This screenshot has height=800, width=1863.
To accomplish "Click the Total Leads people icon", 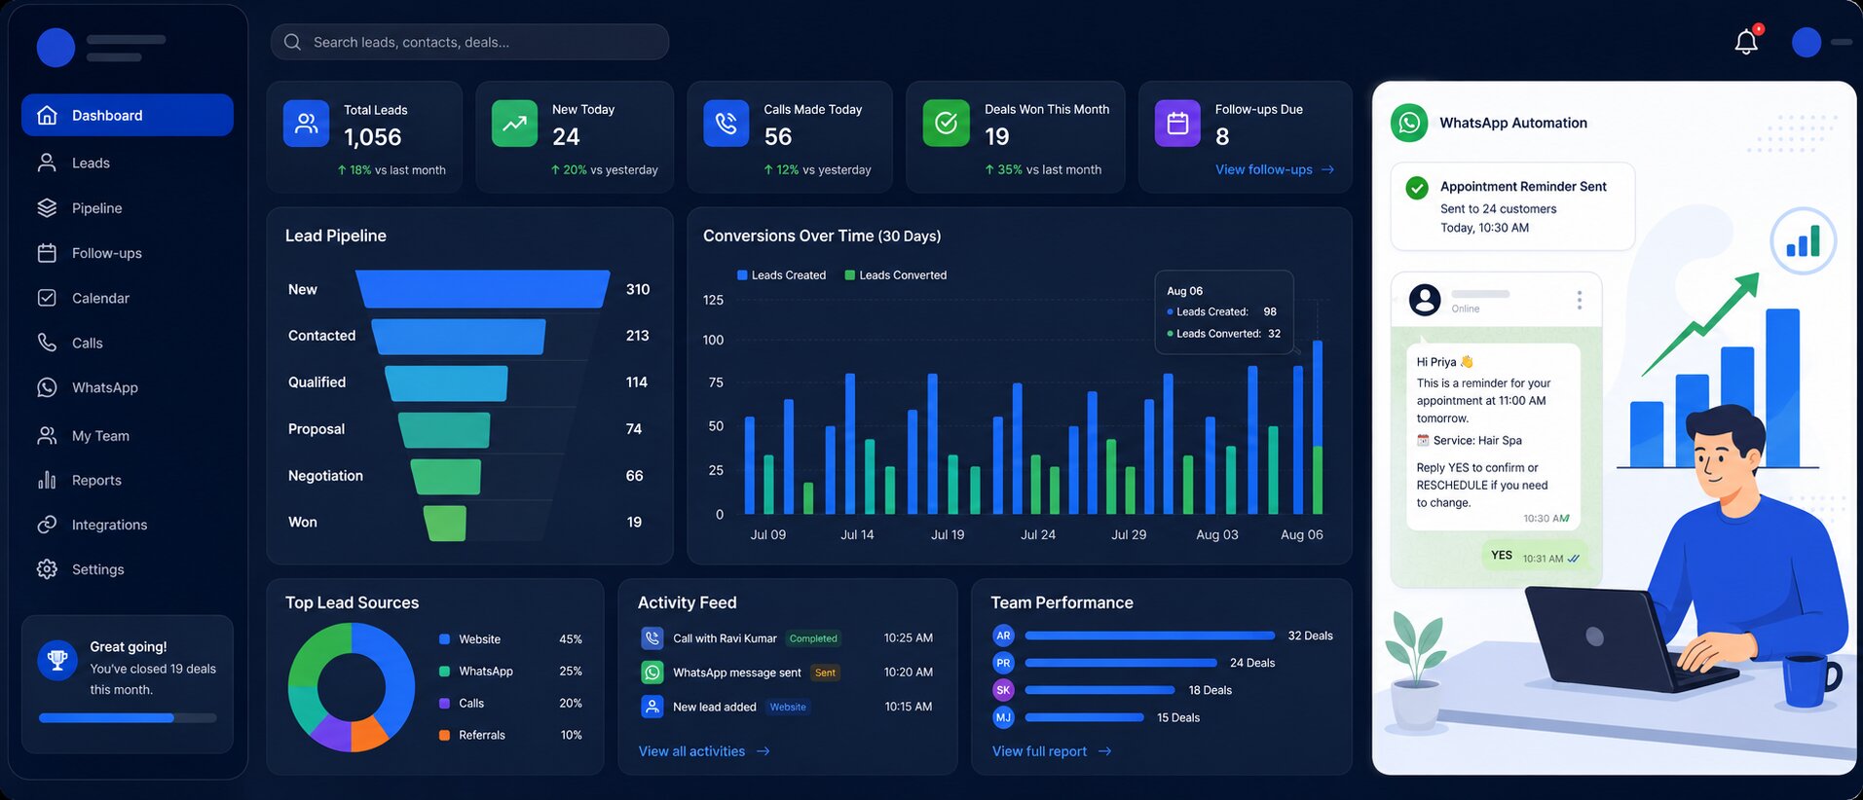I will tap(306, 124).
